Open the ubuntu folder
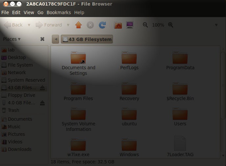The width and height of the screenshot is (226, 166). 129,117
